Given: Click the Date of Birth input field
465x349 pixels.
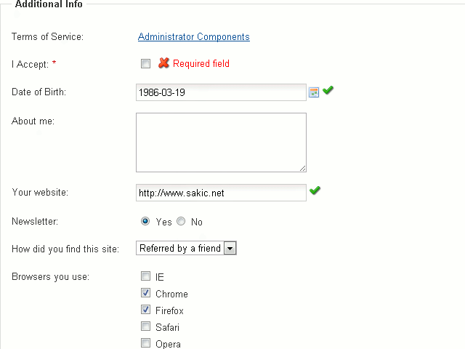Looking at the screenshot, I should pyautogui.click(x=221, y=92).
